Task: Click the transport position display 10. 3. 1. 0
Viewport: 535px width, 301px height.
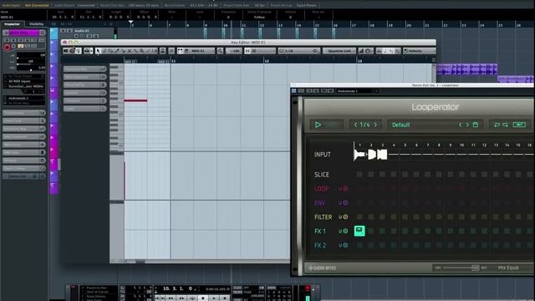Action: [178, 288]
